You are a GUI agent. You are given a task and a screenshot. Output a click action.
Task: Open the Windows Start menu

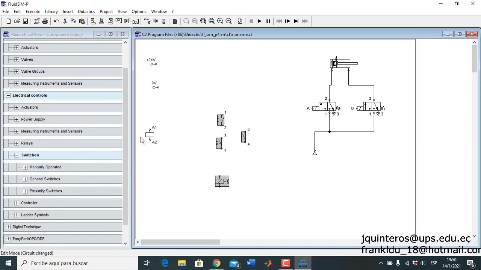pos(8,263)
